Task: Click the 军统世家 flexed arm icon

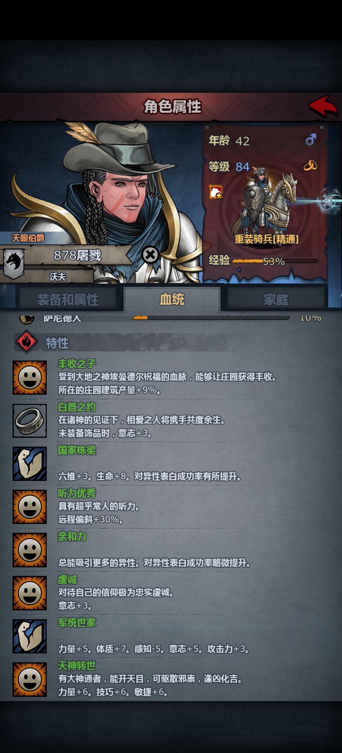Action: 30,636
